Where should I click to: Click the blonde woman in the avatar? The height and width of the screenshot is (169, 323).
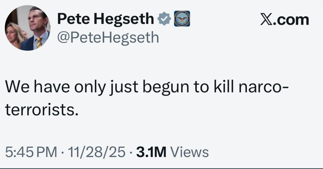click(x=13, y=34)
